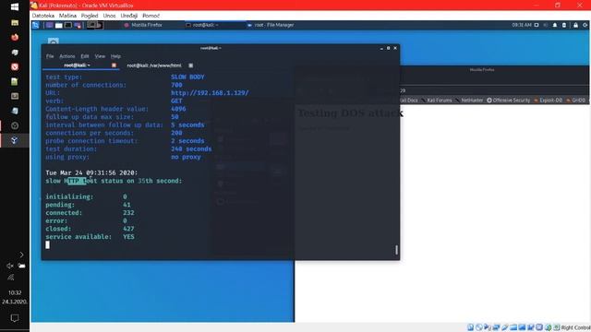The image size is (591, 332).
Task: Open the terminal Help menu
Action: point(115,56)
